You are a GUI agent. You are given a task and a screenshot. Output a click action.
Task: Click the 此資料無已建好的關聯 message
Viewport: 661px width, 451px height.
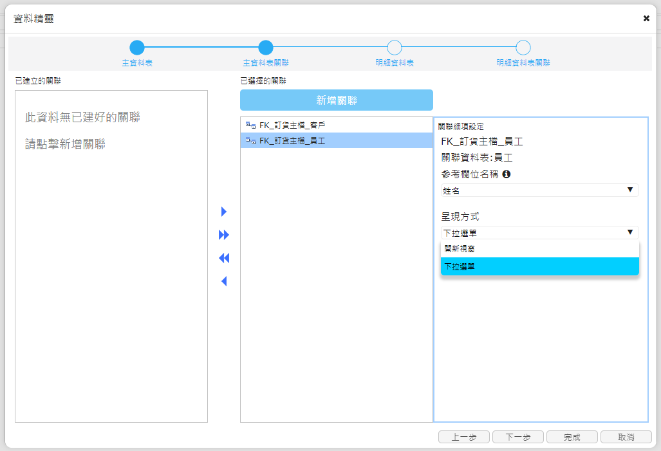click(82, 117)
